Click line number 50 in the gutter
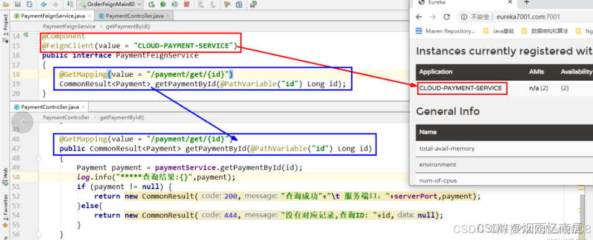Viewport: 593px width, 240px height. coord(16,177)
